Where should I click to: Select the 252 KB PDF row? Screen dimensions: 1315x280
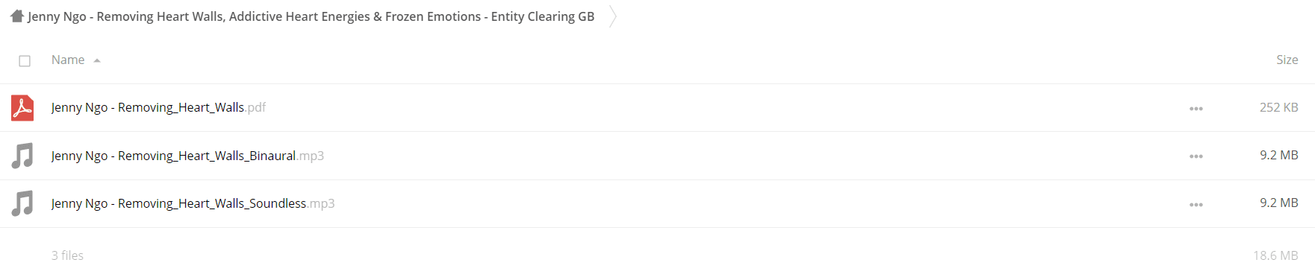[657, 108]
